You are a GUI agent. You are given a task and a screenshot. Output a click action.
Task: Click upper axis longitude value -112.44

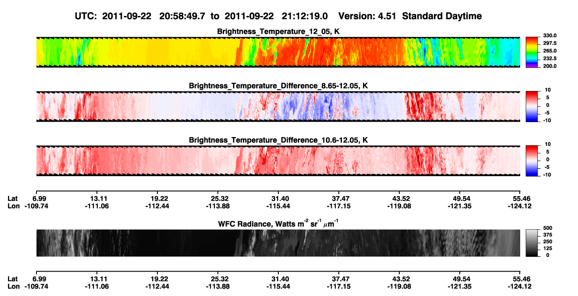[158, 206]
